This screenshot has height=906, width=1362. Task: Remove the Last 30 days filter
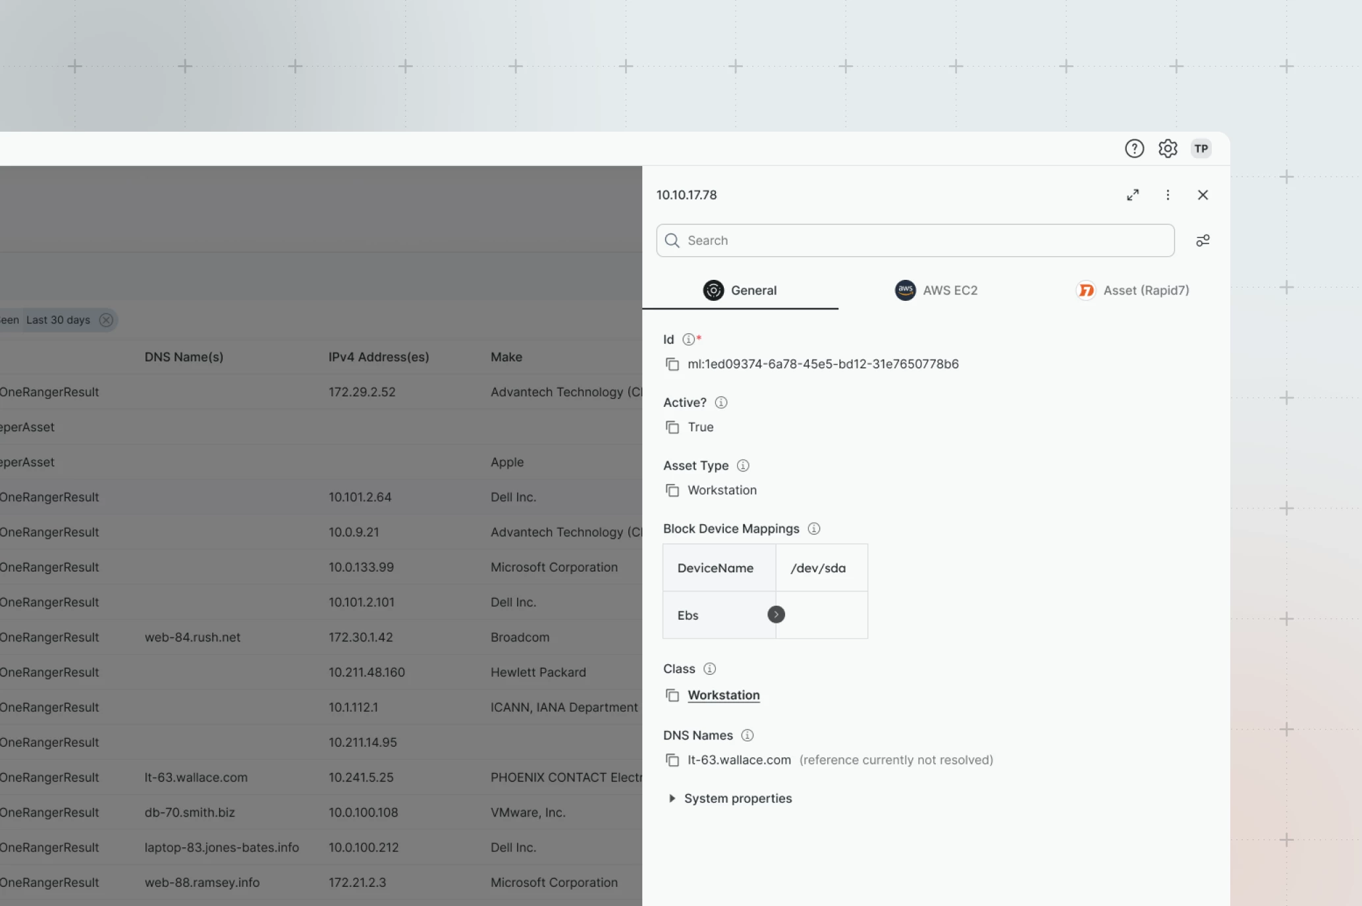click(106, 320)
